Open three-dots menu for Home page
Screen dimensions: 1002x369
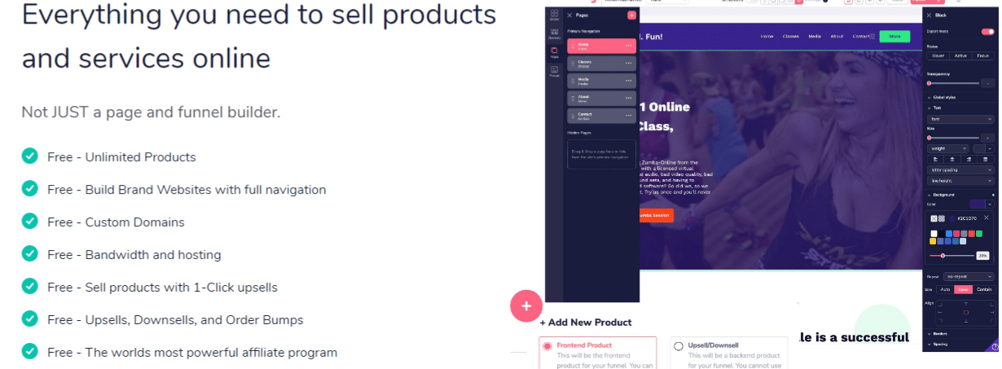[x=628, y=46]
